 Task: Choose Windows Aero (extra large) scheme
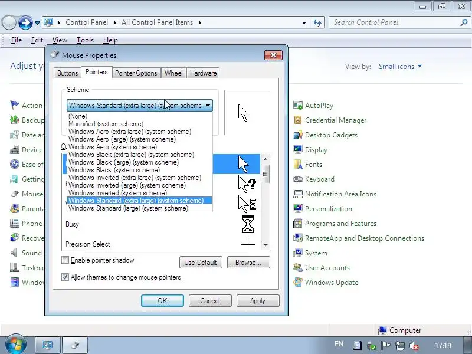(140, 132)
